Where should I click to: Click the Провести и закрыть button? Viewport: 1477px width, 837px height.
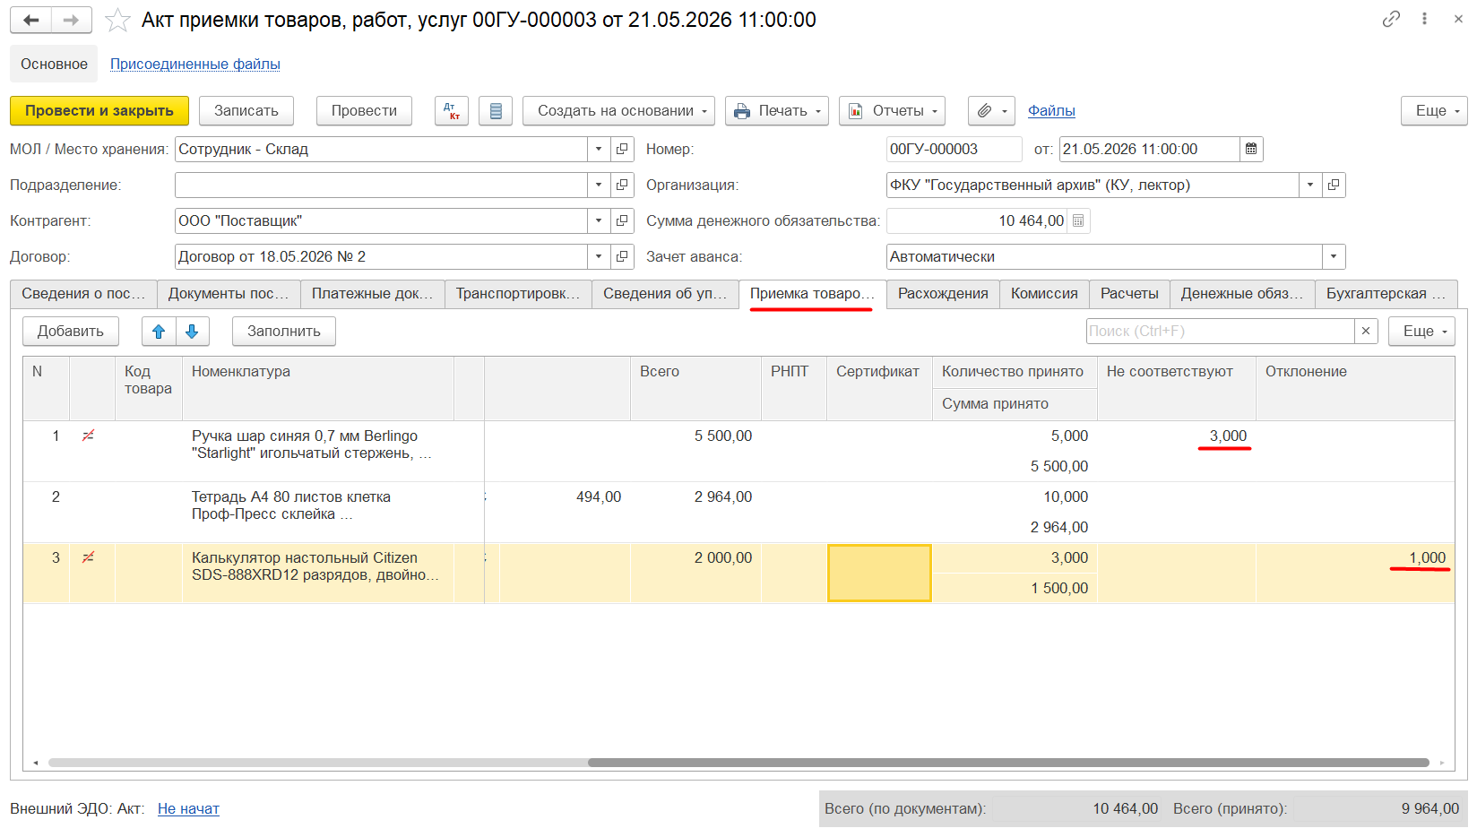click(x=99, y=110)
